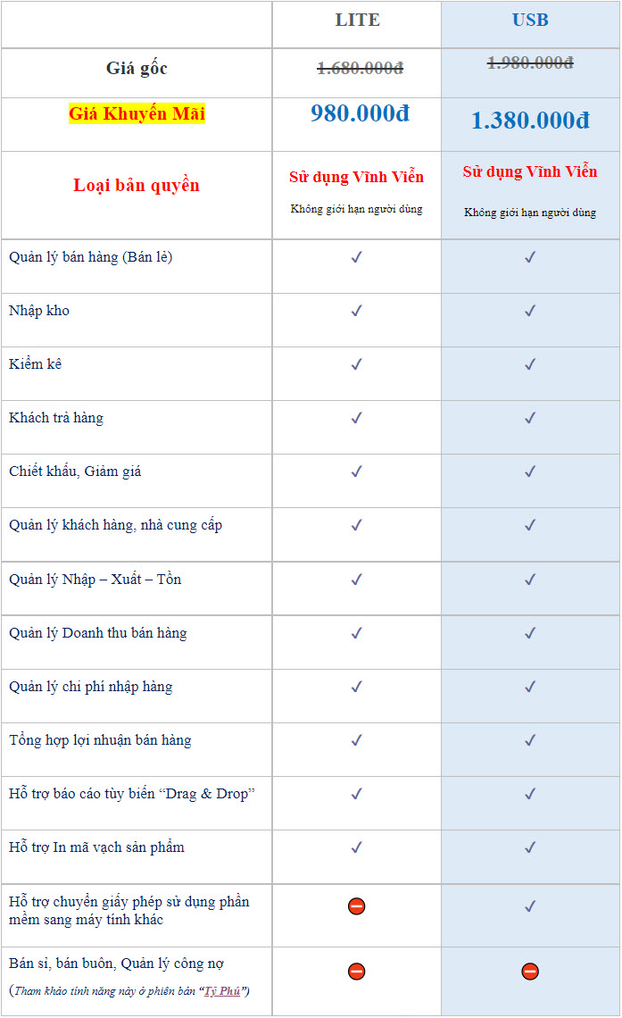Click the LITE checkmark for Quản lý bán hàng
The width and height of the screenshot is (622, 1018).
(357, 257)
